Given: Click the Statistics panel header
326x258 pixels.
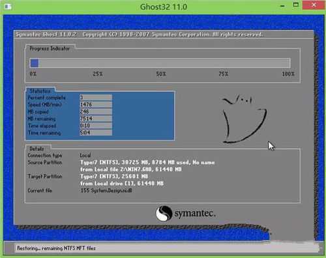Looking at the screenshot, I should point(40,91).
